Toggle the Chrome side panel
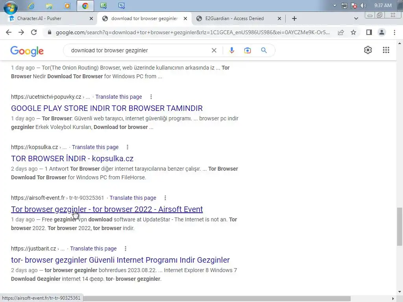This screenshot has width=403, height=302. (x=369, y=32)
